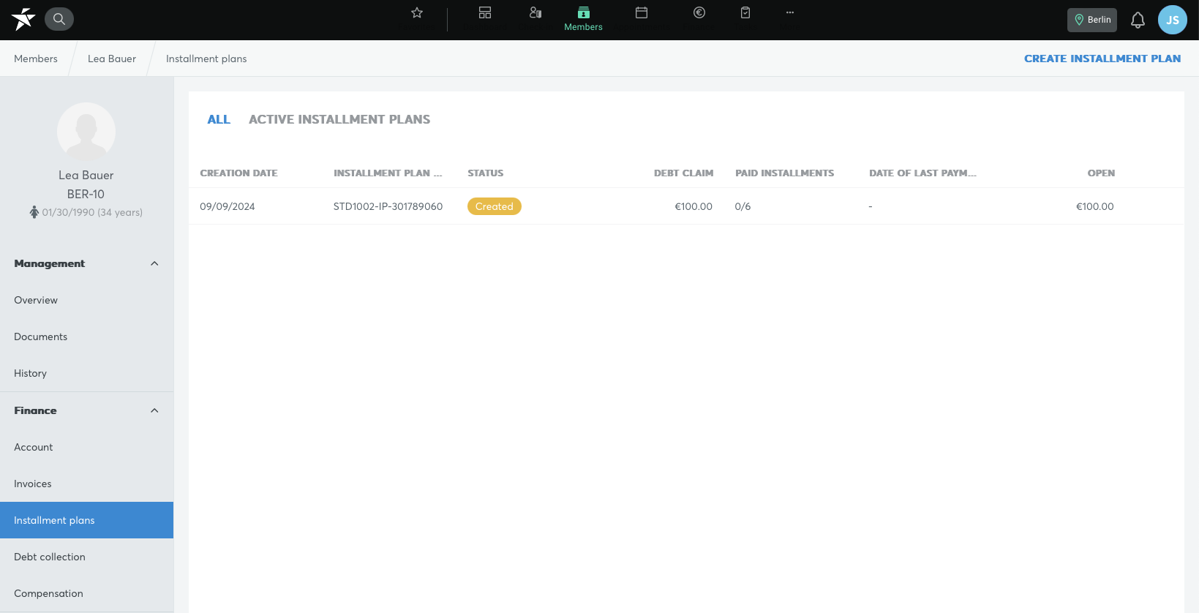1199x613 pixels.
Task: Open the calendar icon in top bar
Action: [x=642, y=12]
